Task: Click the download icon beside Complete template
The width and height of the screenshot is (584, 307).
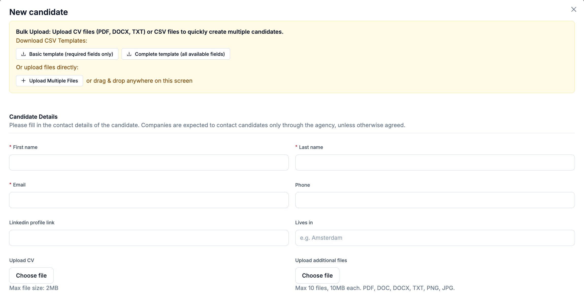Action: click(x=129, y=54)
